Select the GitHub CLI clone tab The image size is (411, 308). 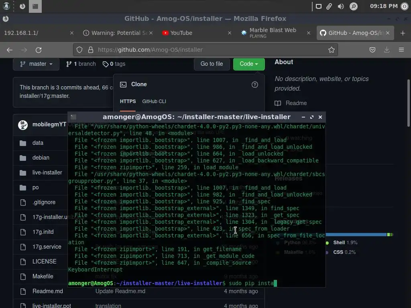(x=154, y=101)
